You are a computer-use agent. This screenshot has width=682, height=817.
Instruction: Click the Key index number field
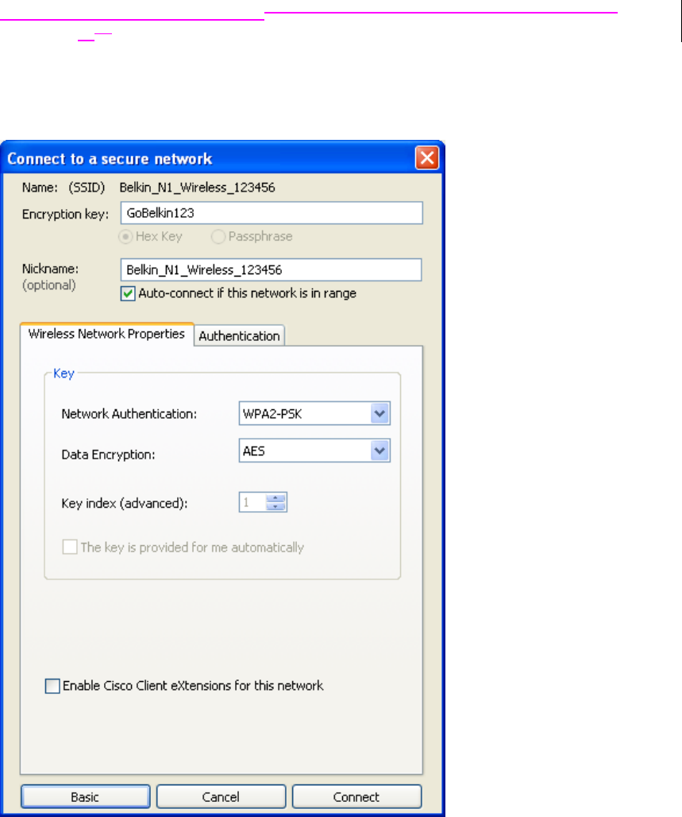click(x=252, y=502)
